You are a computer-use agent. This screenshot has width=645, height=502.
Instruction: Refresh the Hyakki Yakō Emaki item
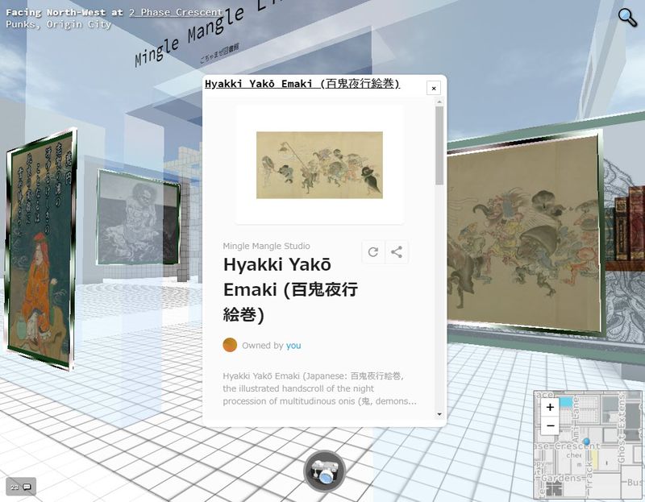(x=373, y=252)
